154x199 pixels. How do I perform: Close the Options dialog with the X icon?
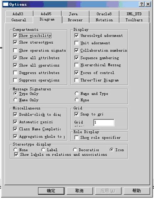(x=148, y=4)
